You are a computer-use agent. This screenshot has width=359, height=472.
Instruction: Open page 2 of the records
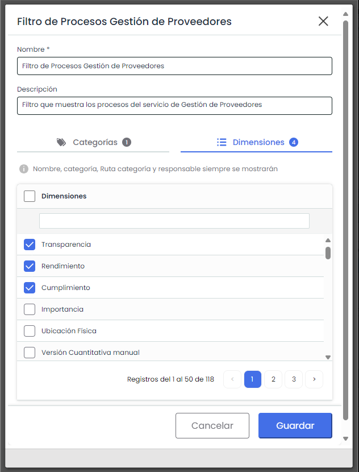(273, 379)
